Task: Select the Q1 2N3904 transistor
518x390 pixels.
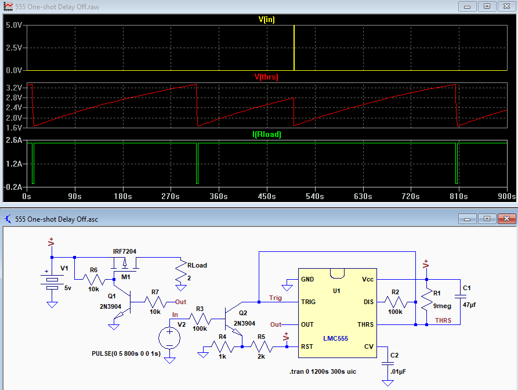Action: click(x=123, y=302)
